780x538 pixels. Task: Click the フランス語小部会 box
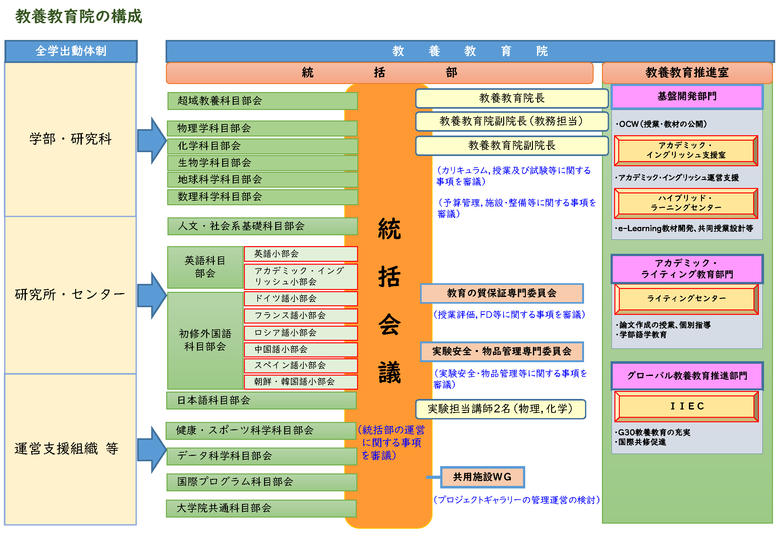tap(301, 316)
